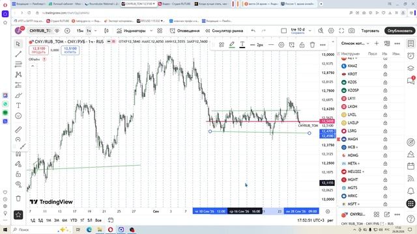
Task: Add symbol to watchlist plus icon
Action: point(377,44)
